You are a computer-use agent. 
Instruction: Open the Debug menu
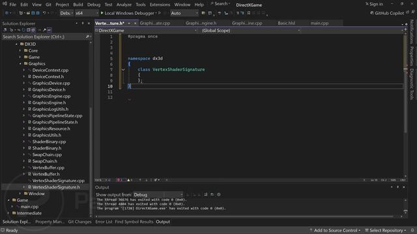94,5
